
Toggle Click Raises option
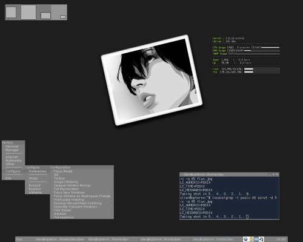[82, 210]
